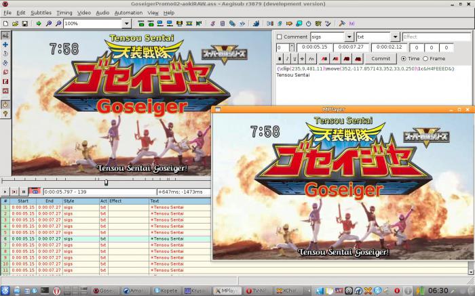475x296 pixels.
Task: Open the File menu
Action: coord(7,13)
